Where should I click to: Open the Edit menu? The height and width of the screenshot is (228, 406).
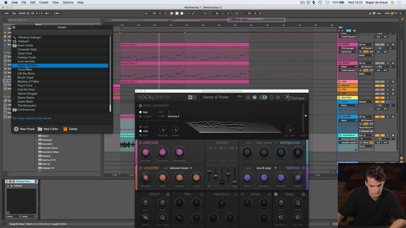33,3
